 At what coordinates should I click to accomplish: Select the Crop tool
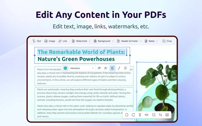(x=167, y=41)
